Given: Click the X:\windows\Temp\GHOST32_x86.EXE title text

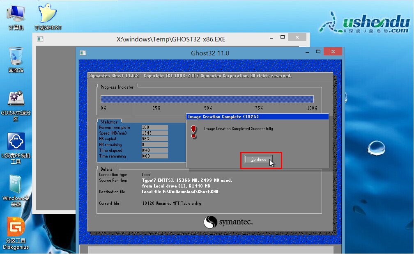Looking at the screenshot, I should [x=171, y=39].
